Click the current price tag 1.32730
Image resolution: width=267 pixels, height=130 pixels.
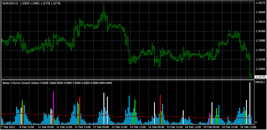[x=260, y=77]
